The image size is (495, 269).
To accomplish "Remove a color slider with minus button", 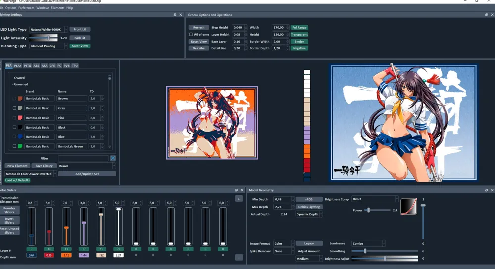I will click(x=239, y=258).
